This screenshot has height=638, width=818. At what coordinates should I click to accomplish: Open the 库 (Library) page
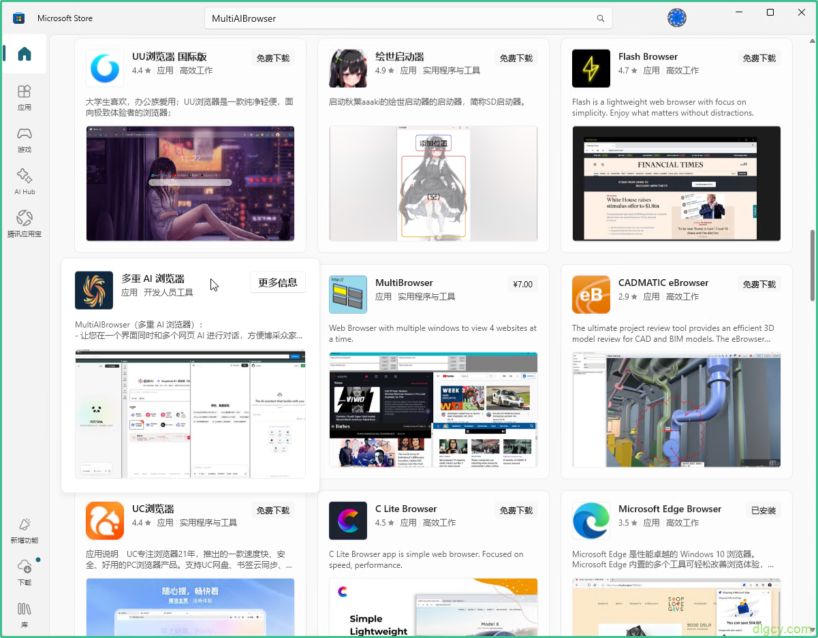(25, 613)
